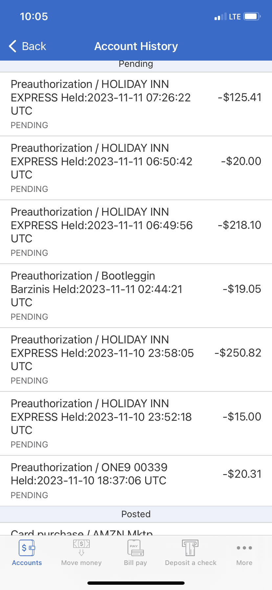Open the Bootleggin Barzinis pending transaction
The image size is (272, 590).
[x=136, y=296]
